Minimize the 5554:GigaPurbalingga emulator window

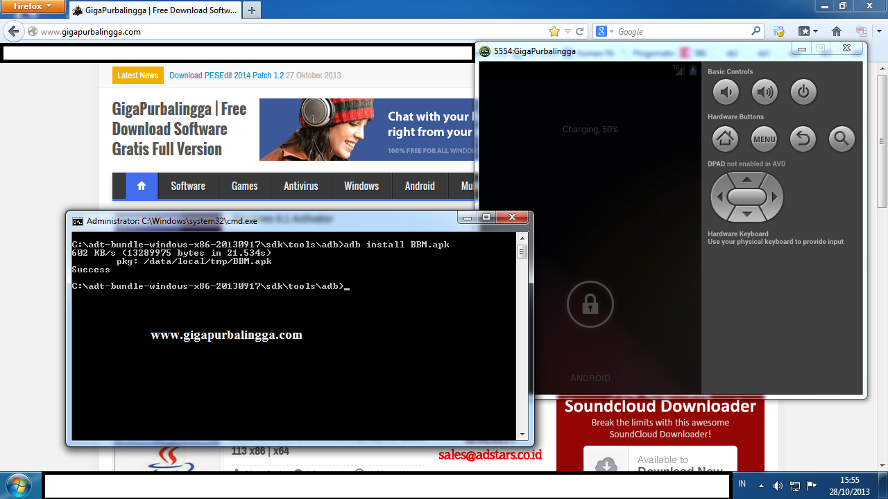pyautogui.click(x=802, y=49)
